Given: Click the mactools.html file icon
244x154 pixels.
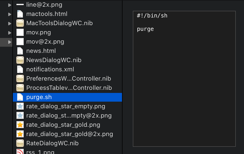Looking at the screenshot, I should click(20, 14).
